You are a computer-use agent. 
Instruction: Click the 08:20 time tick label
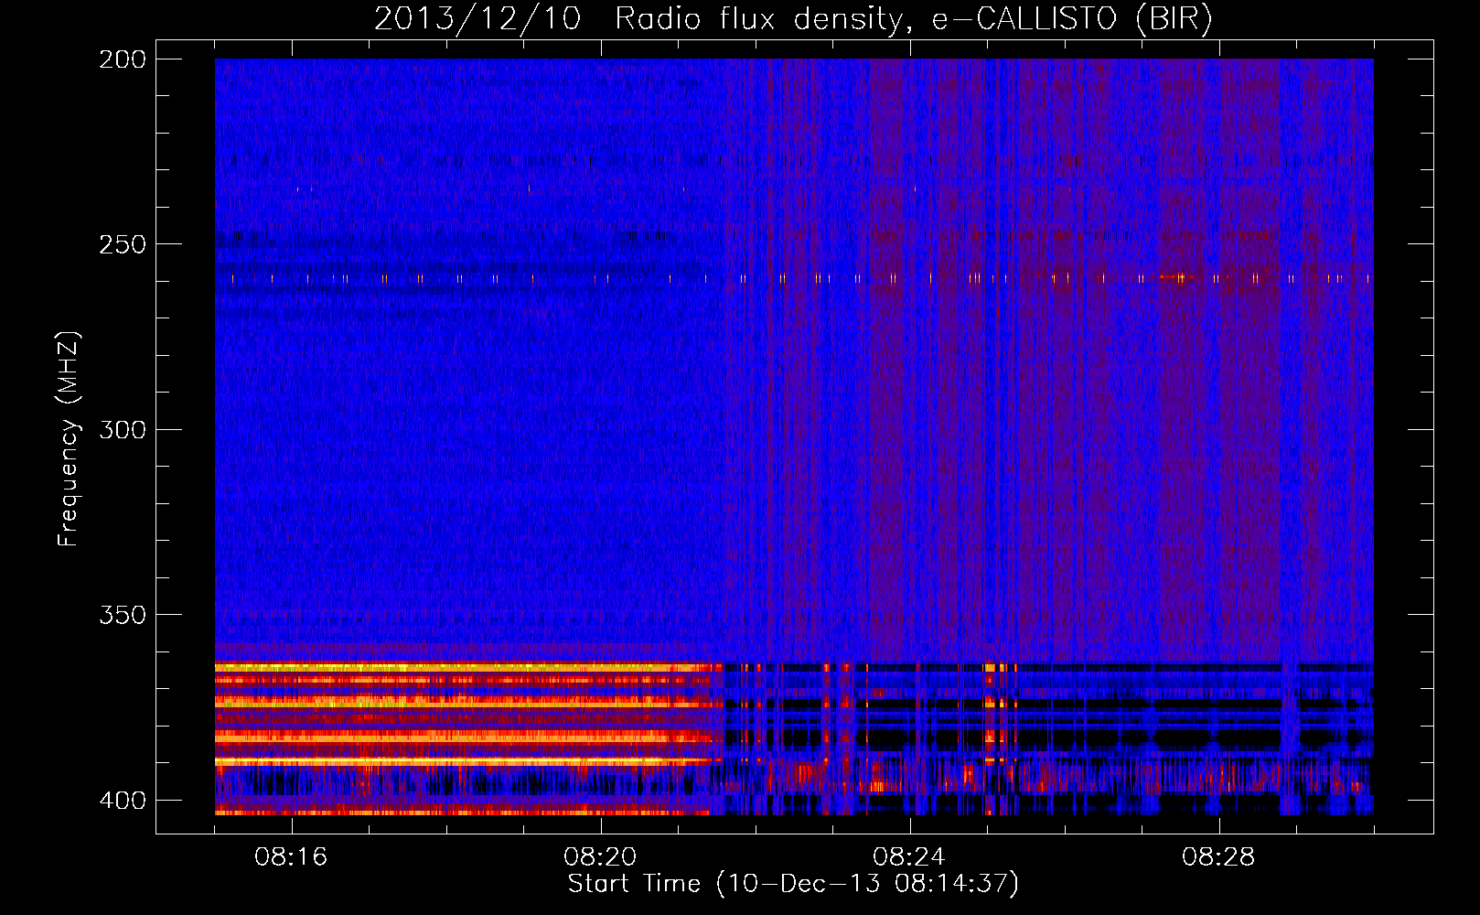600,857
